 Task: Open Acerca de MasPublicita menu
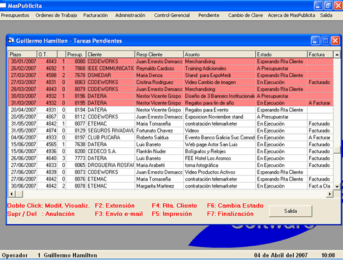(x=291, y=16)
